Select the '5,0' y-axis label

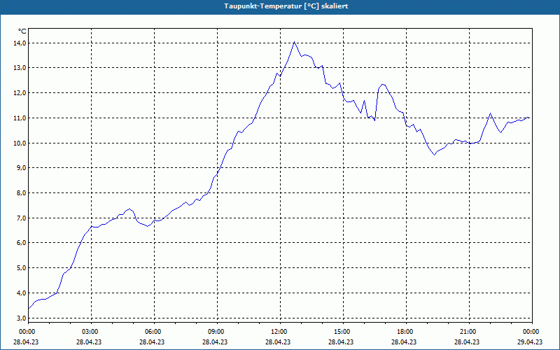click(22, 268)
